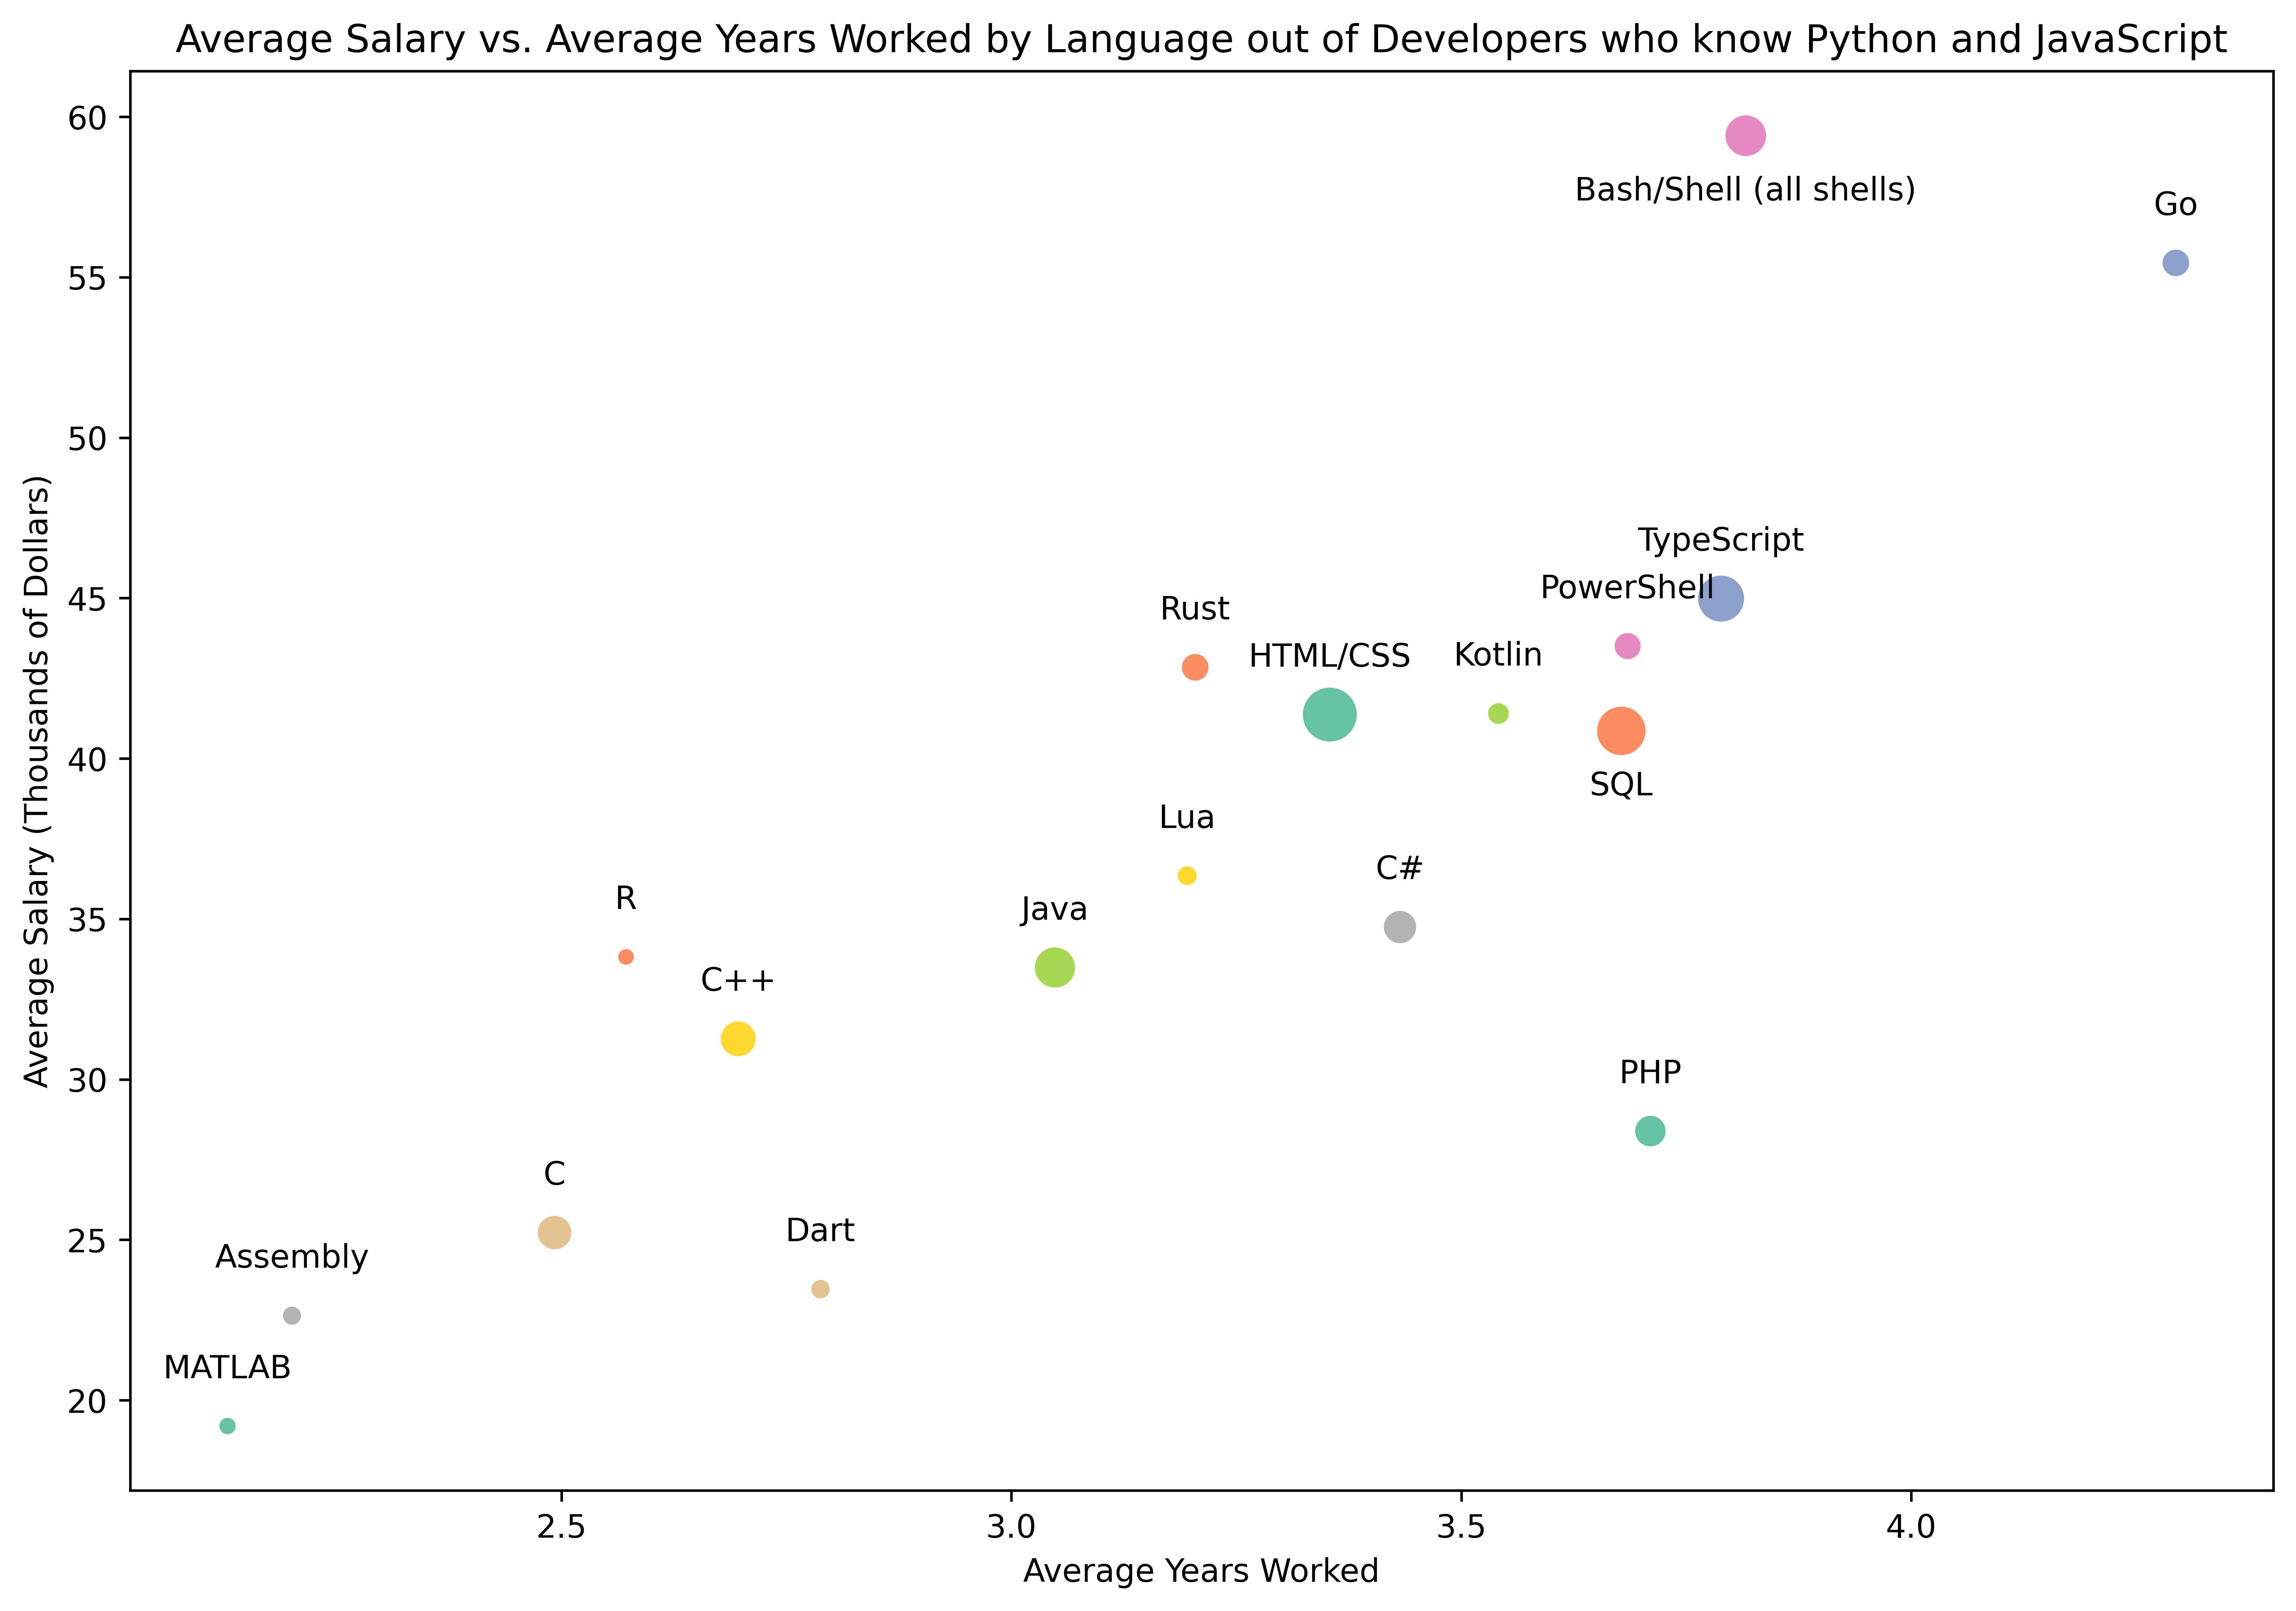Click the chart title text
2296x1611 pixels.
tap(1201, 40)
